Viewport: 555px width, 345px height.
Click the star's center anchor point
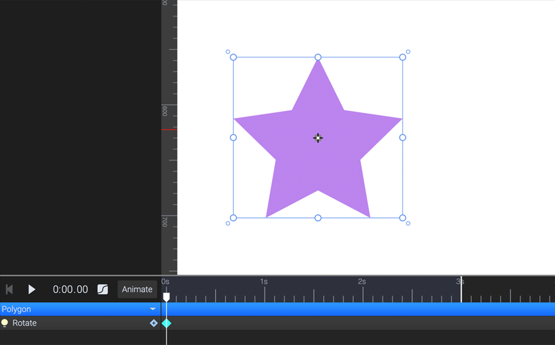(318, 138)
